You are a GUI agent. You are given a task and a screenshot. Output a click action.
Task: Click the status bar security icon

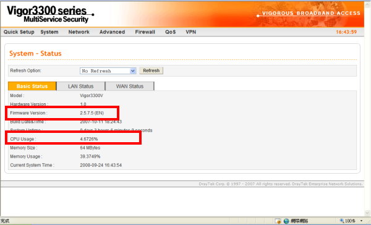[278, 221]
